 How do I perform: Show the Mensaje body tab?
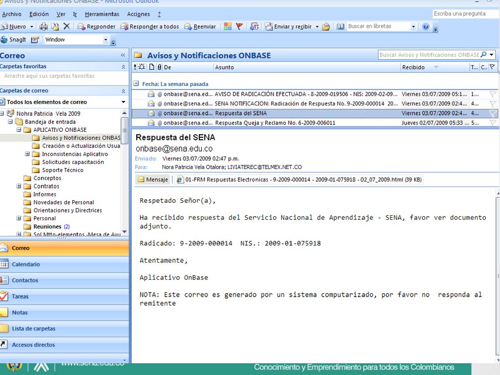point(153,180)
